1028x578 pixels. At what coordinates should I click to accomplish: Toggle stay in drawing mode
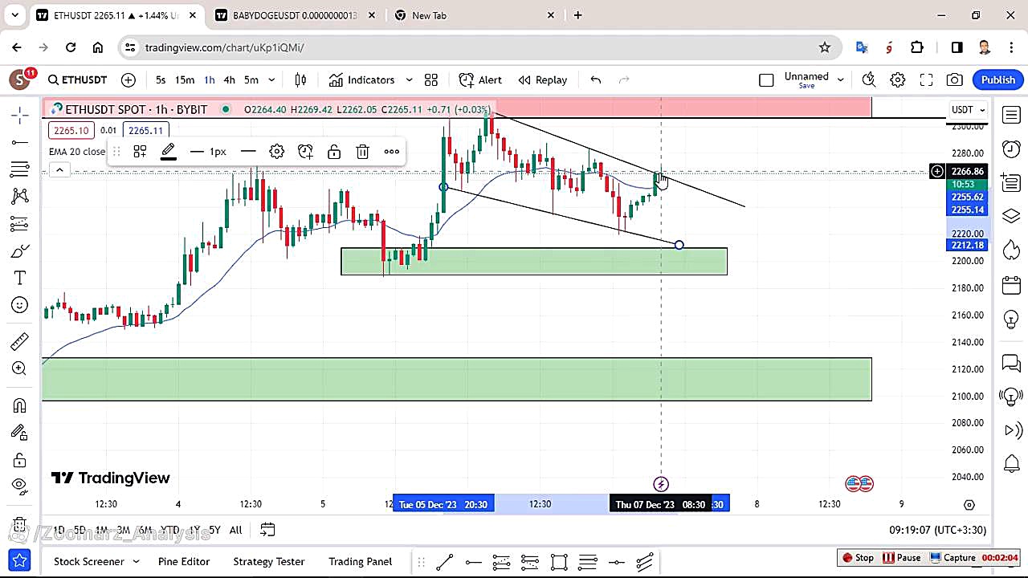[20, 433]
